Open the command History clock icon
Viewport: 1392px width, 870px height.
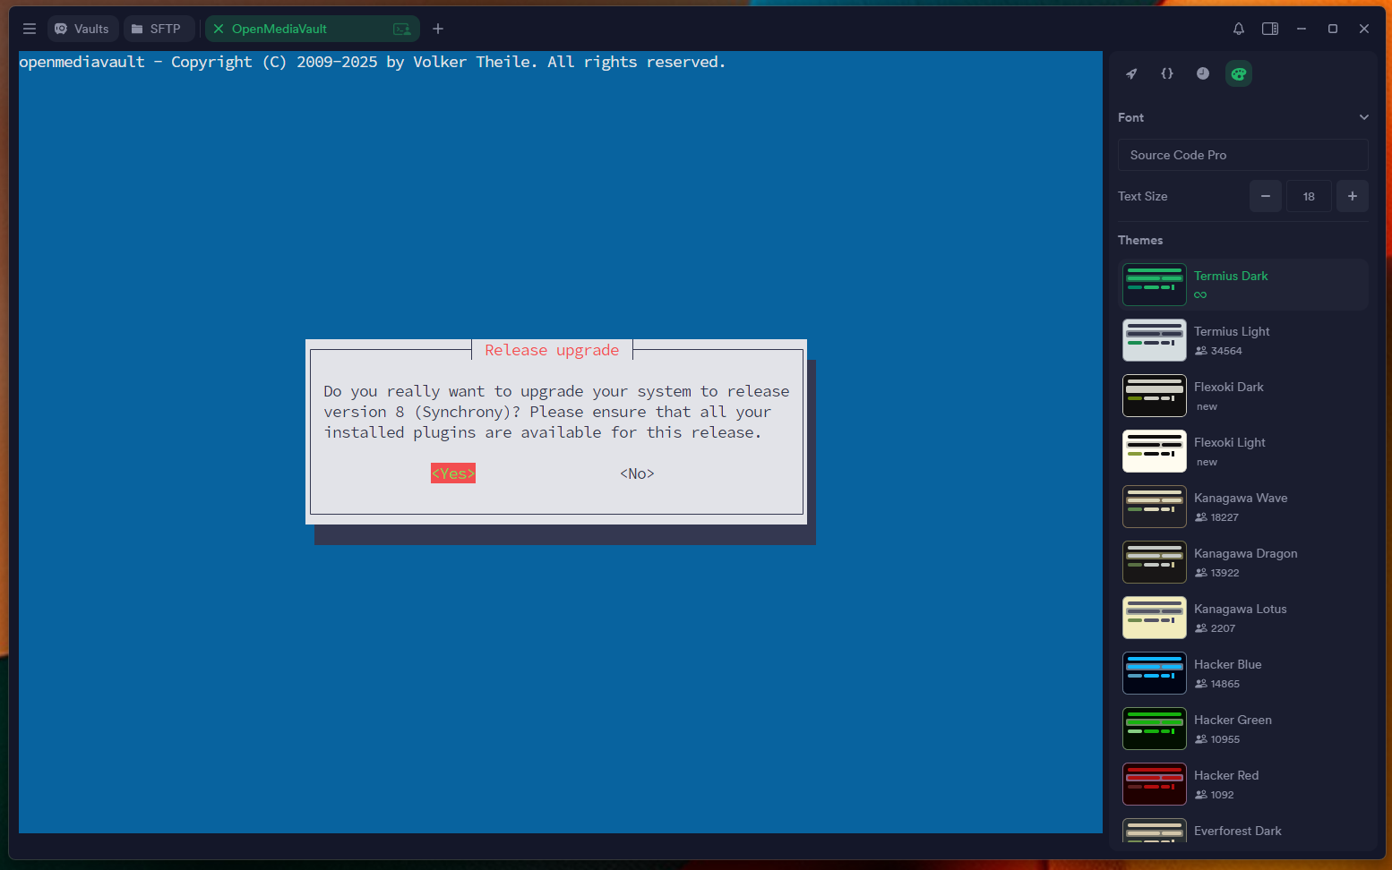1203,73
